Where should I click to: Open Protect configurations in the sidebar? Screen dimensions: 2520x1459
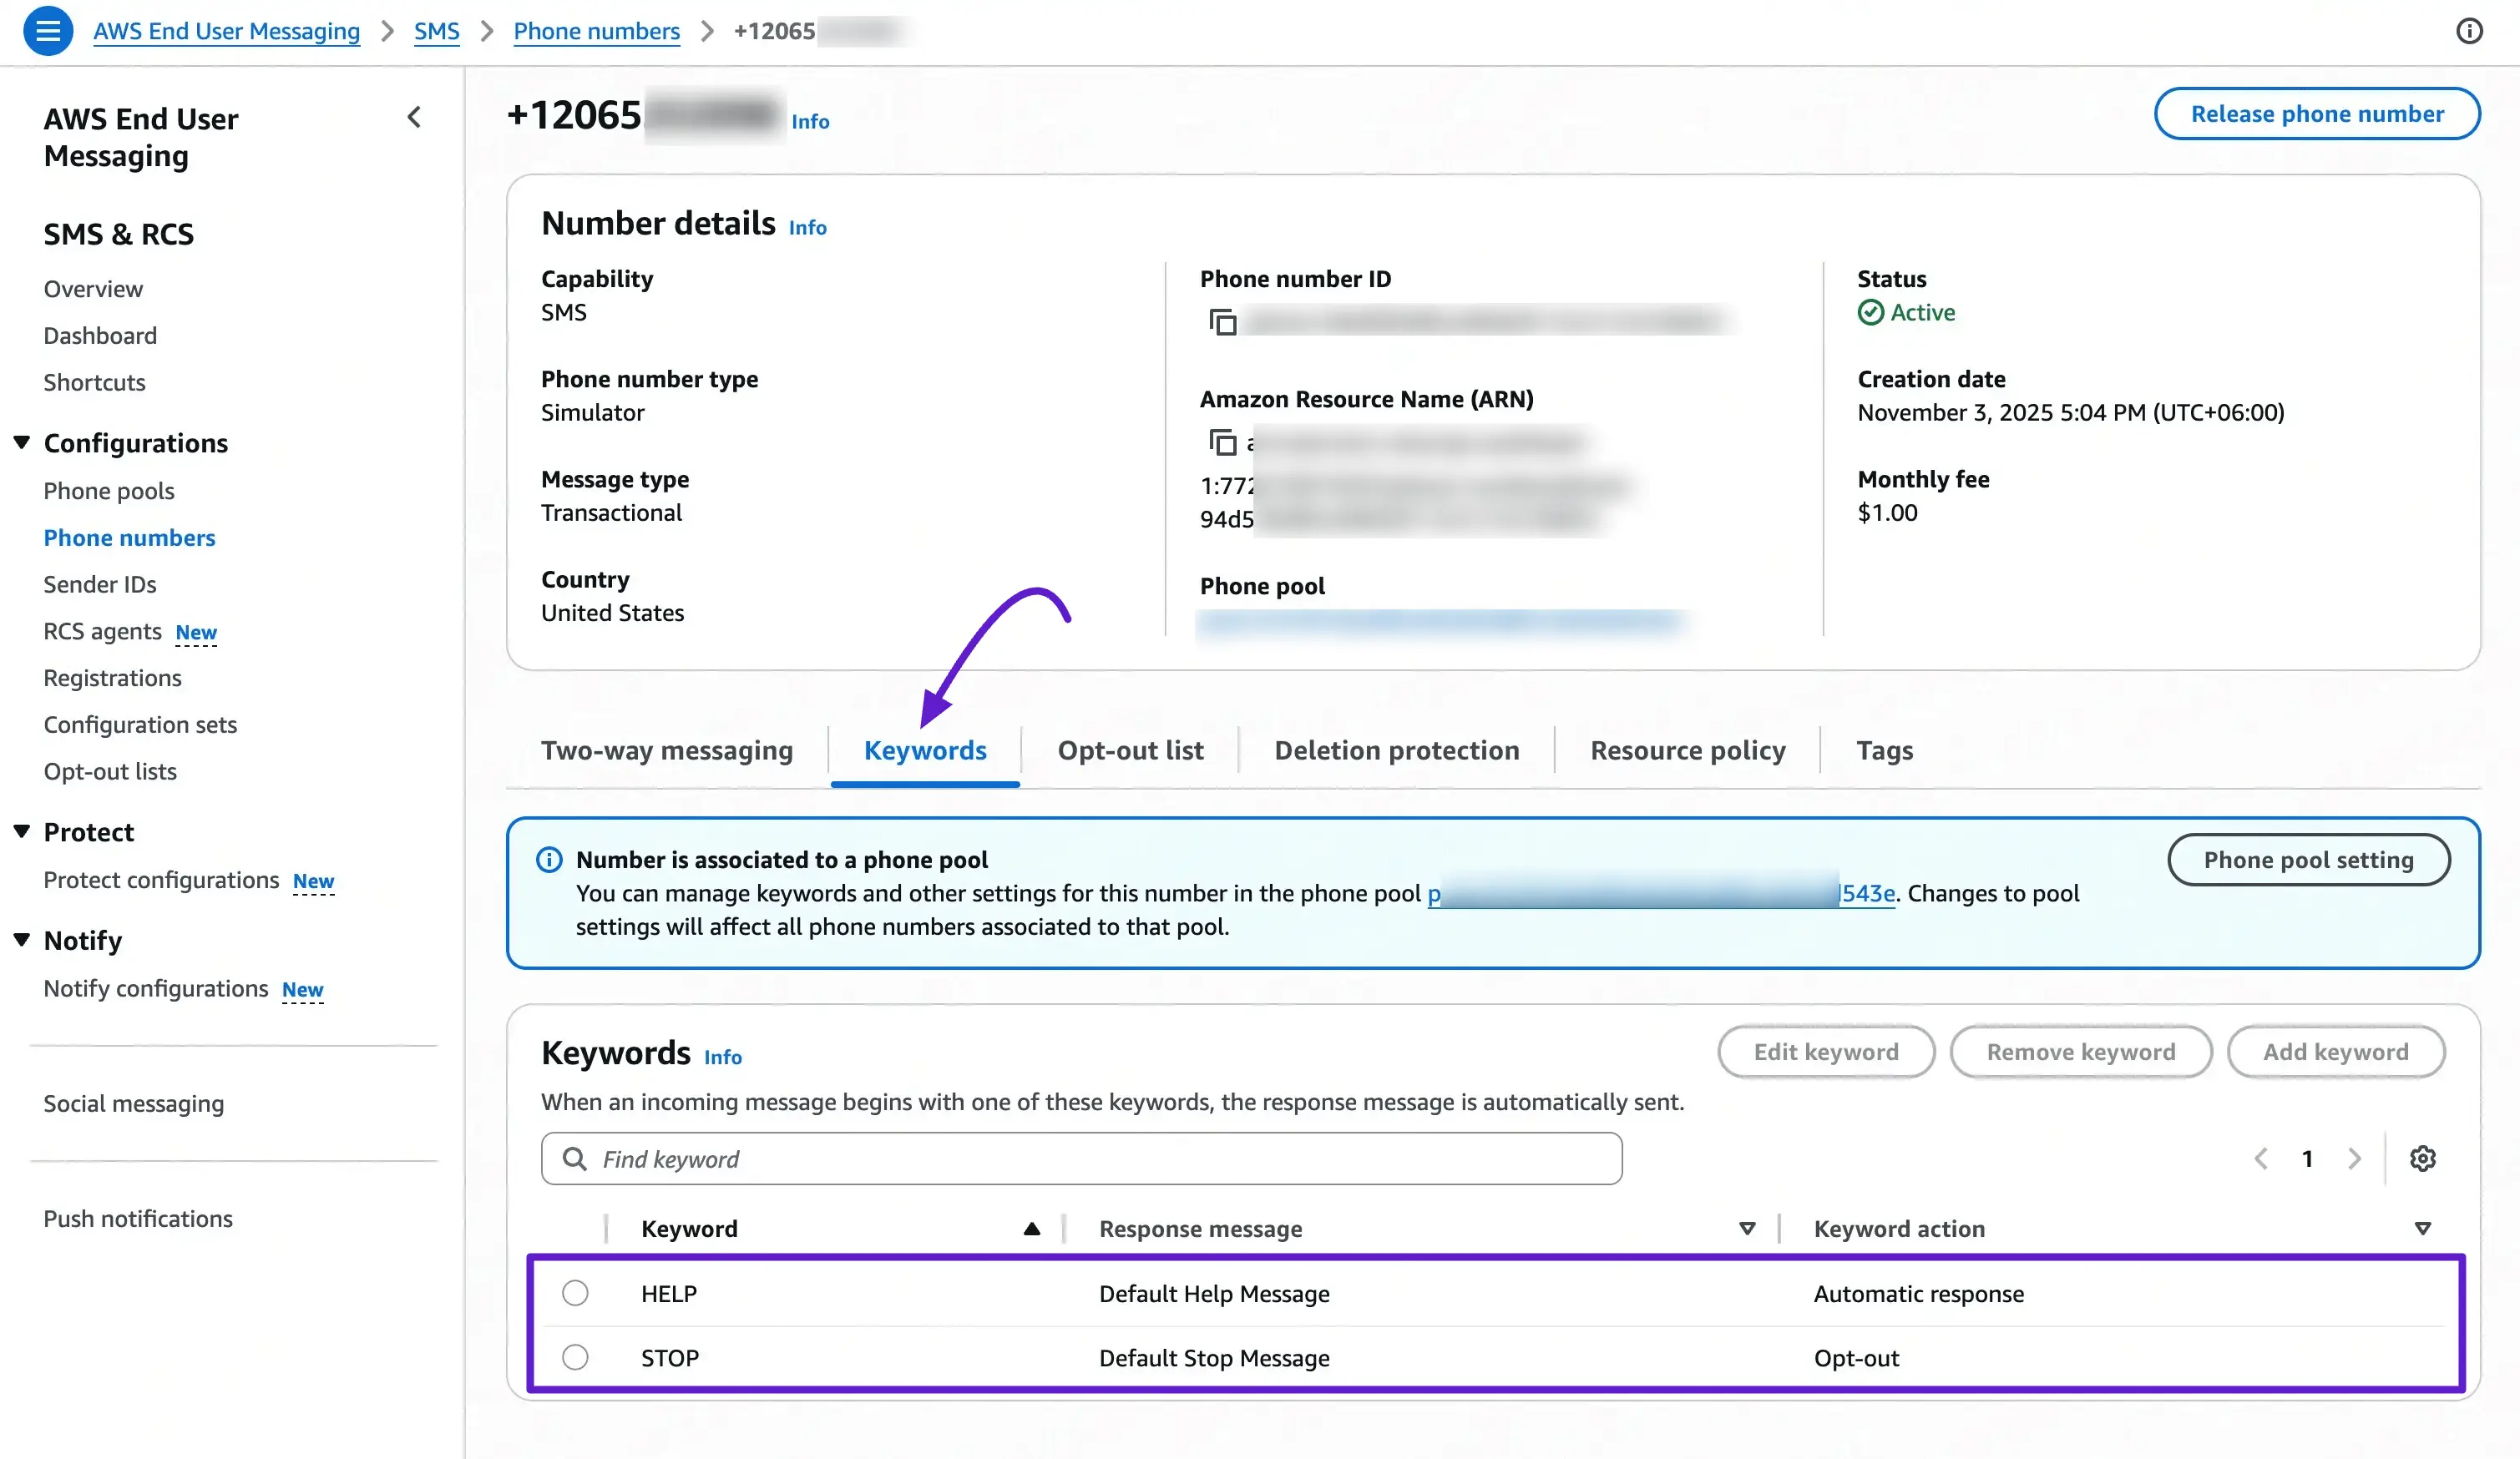pos(161,881)
